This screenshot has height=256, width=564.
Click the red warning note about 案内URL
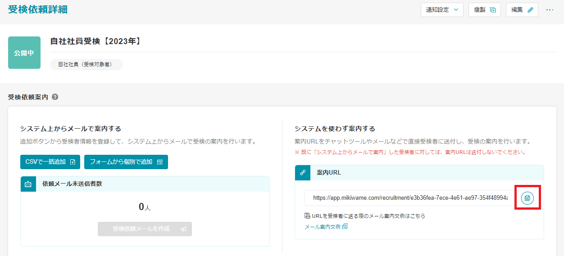[x=410, y=152]
